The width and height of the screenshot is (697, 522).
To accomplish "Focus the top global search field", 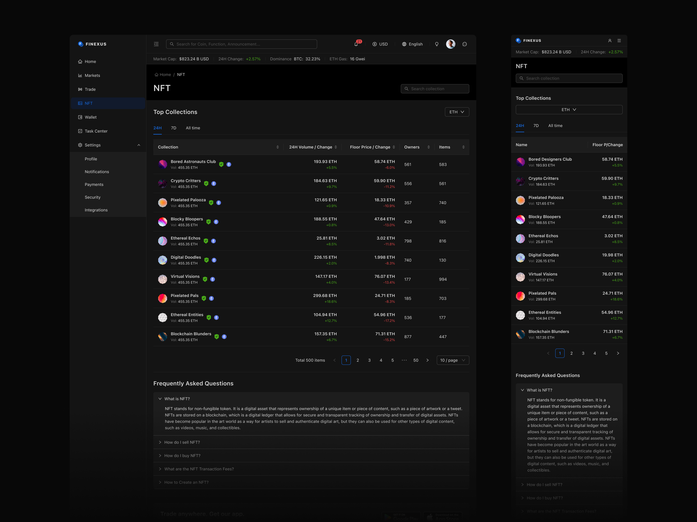I will pos(241,44).
